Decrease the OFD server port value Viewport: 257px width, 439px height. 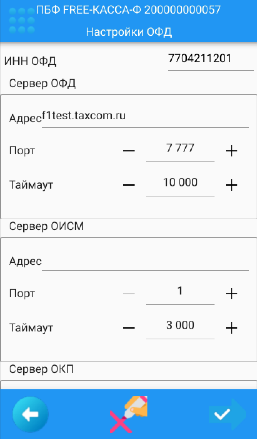(129, 151)
